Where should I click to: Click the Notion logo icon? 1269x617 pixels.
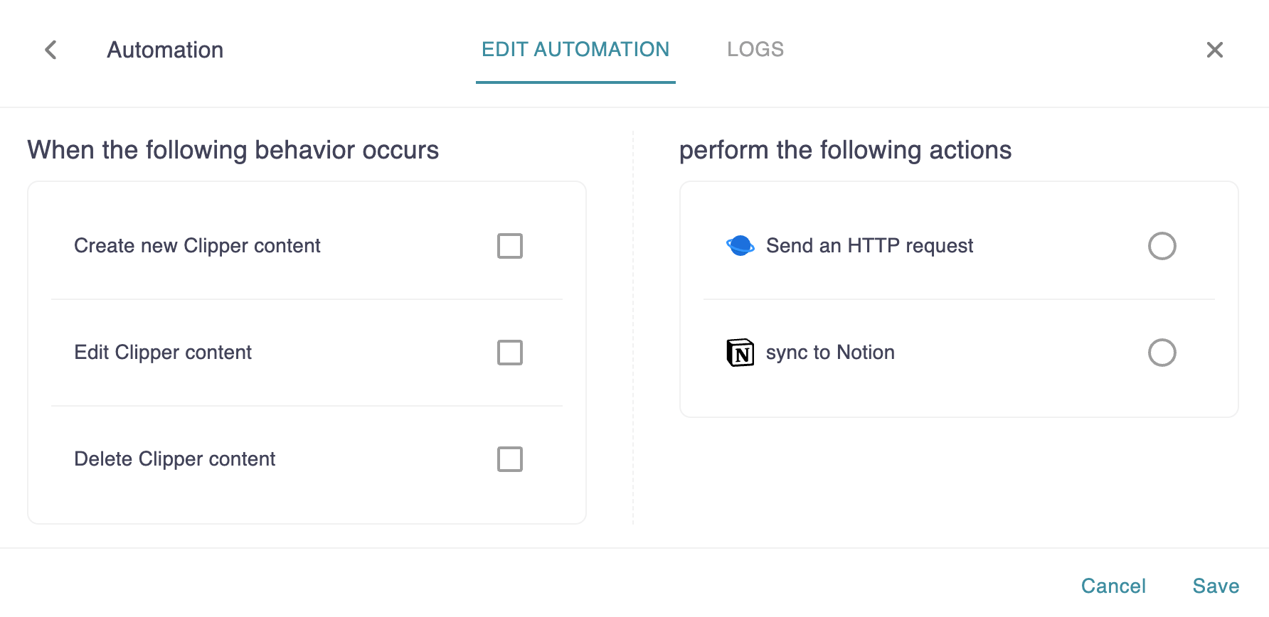pyautogui.click(x=740, y=353)
